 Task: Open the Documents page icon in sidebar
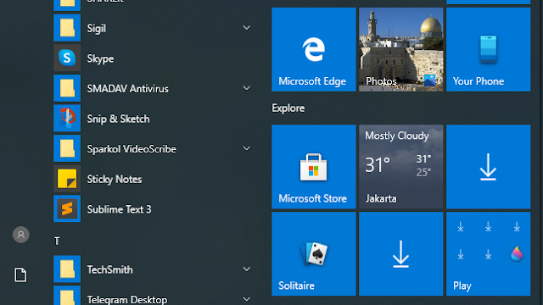tap(20, 274)
